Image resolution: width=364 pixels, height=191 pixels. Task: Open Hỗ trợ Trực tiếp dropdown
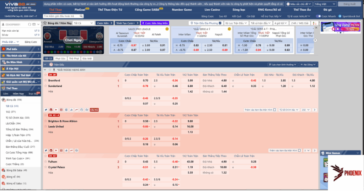271,16
